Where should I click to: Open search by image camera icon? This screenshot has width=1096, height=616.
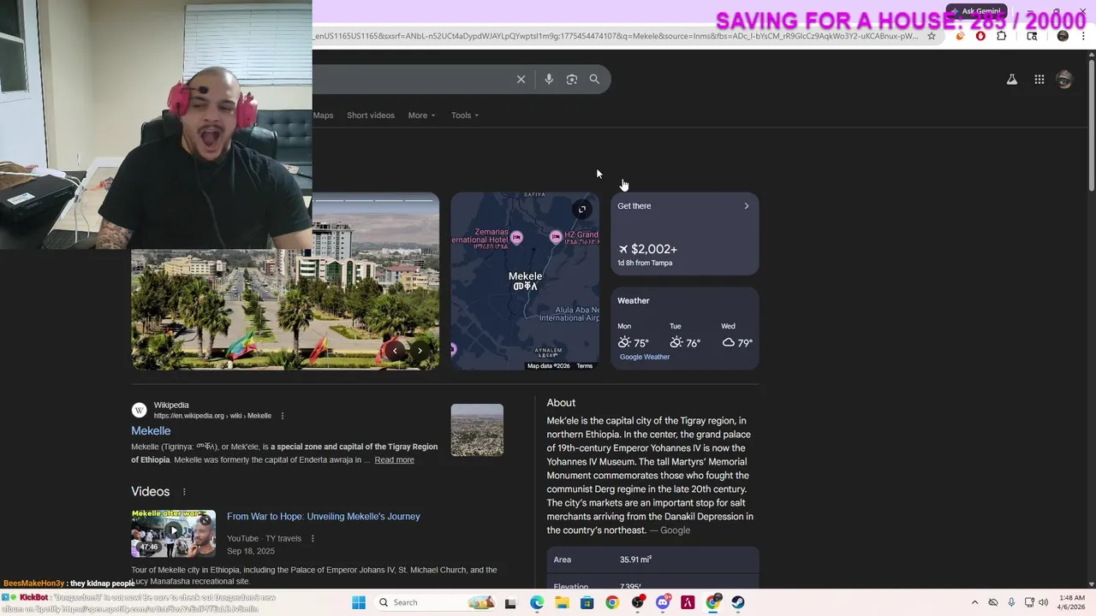[x=572, y=80]
